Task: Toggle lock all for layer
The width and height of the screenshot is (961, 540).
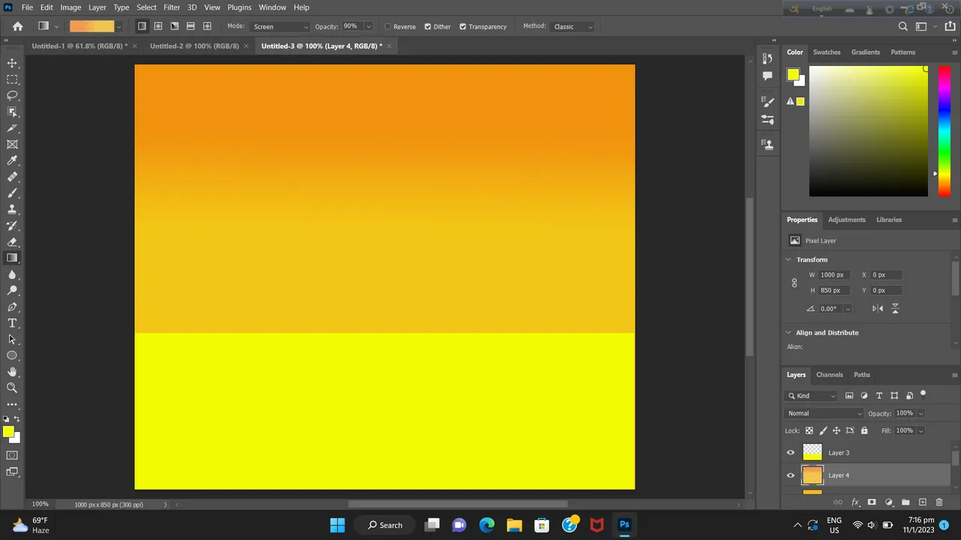Action: coord(864,430)
